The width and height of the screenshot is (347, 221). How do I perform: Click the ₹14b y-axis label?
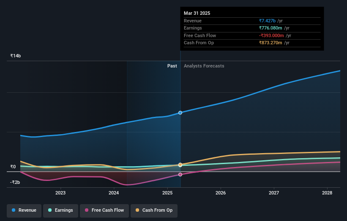[16, 56]
